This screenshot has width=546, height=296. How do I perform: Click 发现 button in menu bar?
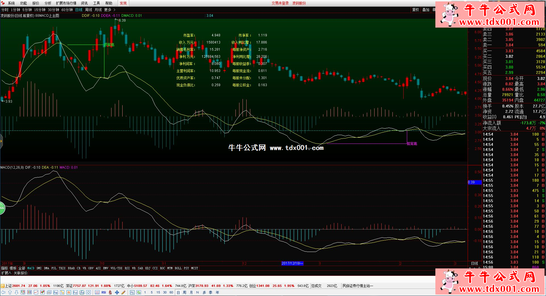123,3
